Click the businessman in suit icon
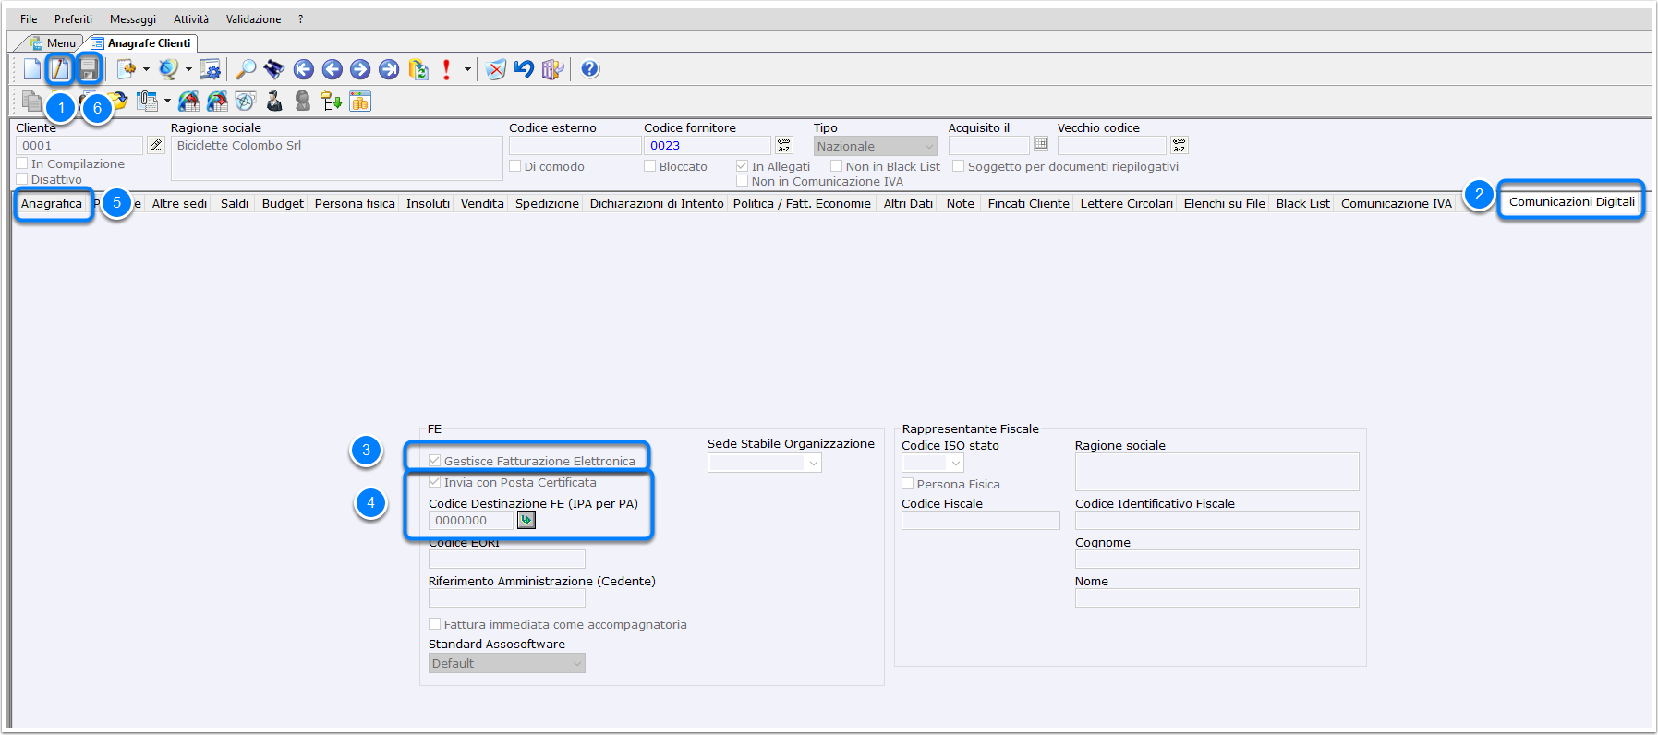Screen dimensions: 1658x735 (x=274, y=101)
